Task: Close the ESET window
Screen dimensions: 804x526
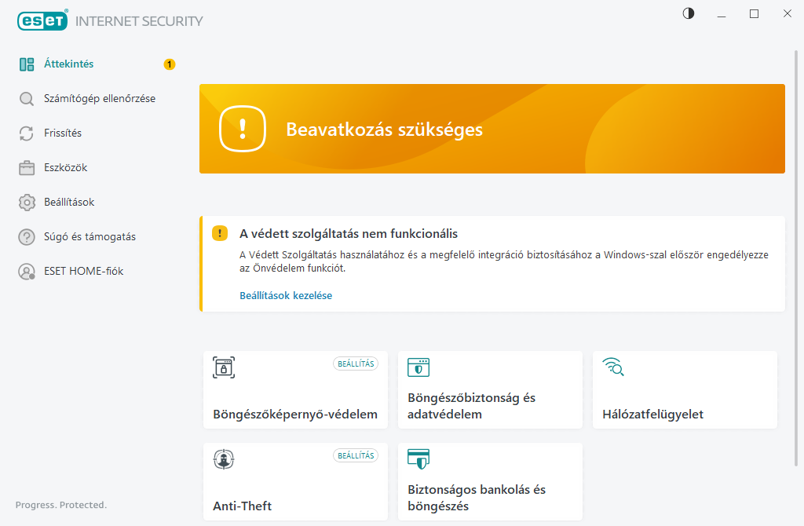Action: click(787, 14)
